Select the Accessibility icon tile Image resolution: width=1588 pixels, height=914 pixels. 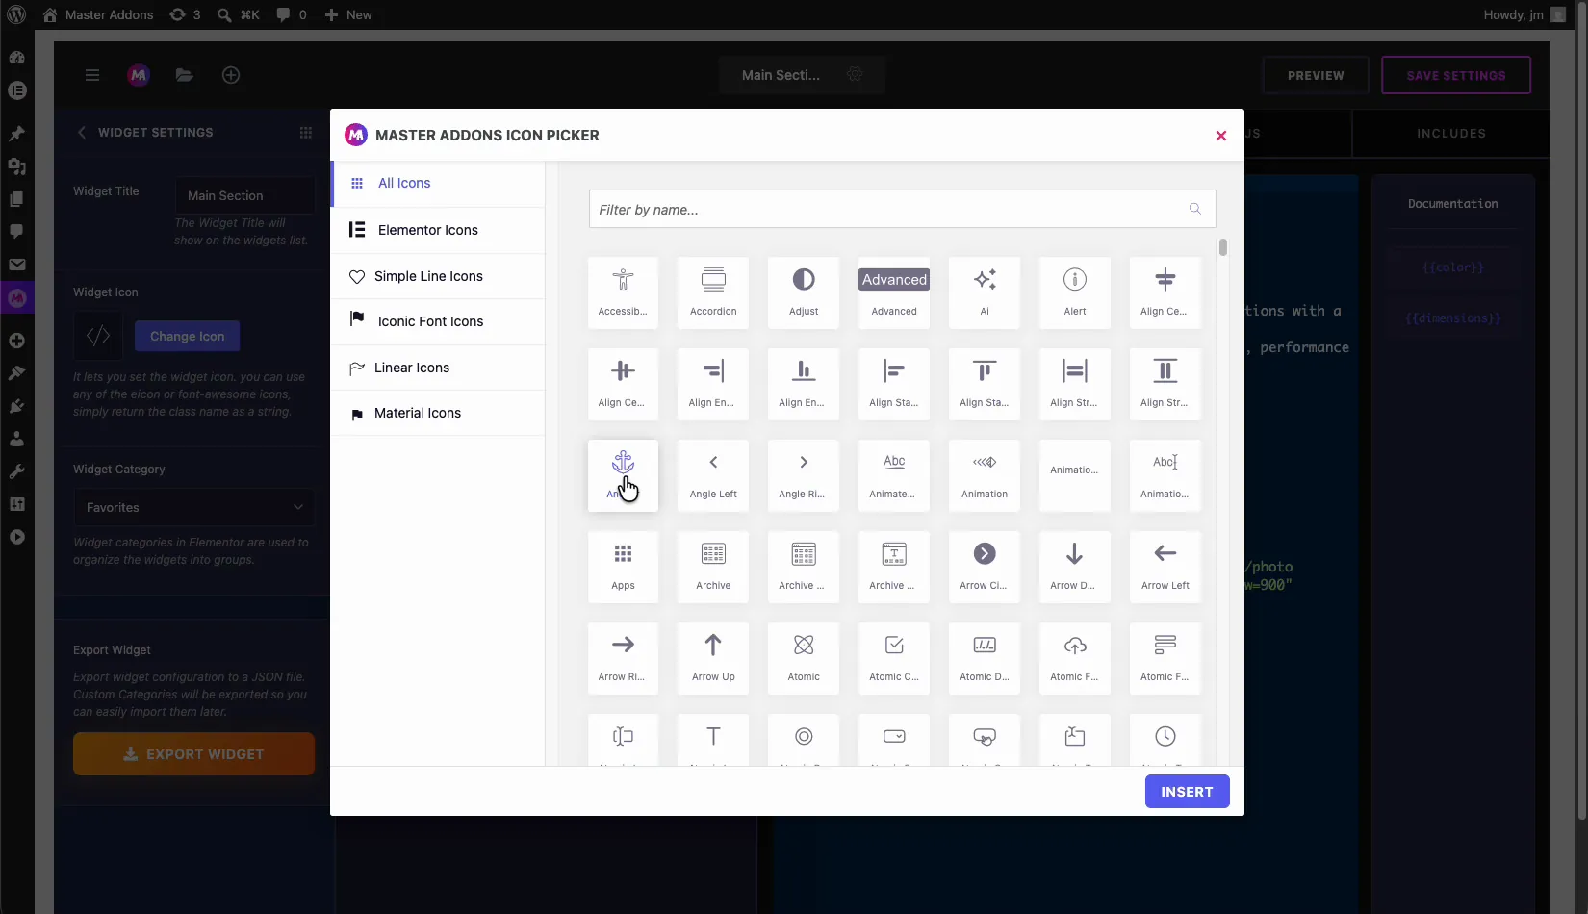[623, 292]
